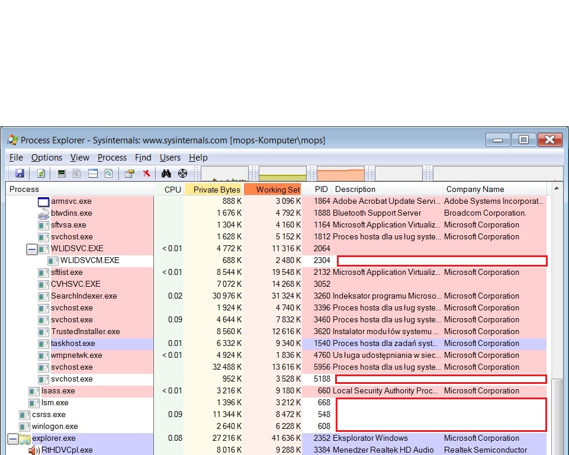Click the explorer.exe folder icon
This screenshot has height=455, width=569.
[25, 438]
